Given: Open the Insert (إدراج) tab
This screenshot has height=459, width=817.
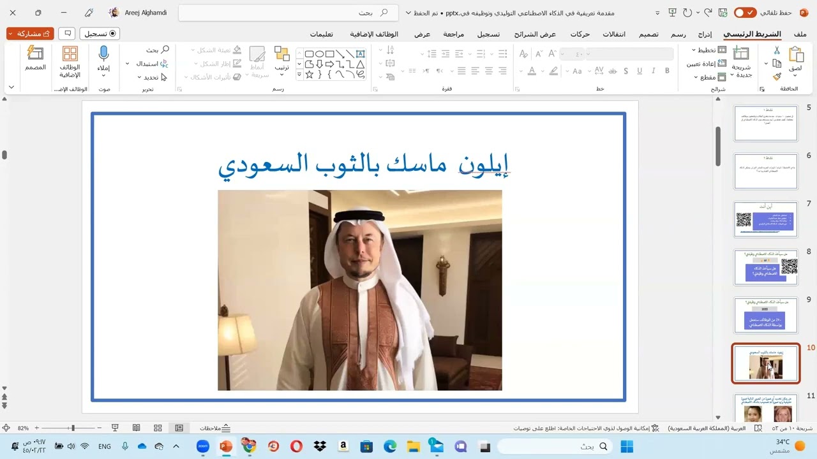Looking at the screenshot, I should click(x=705, y=34).
